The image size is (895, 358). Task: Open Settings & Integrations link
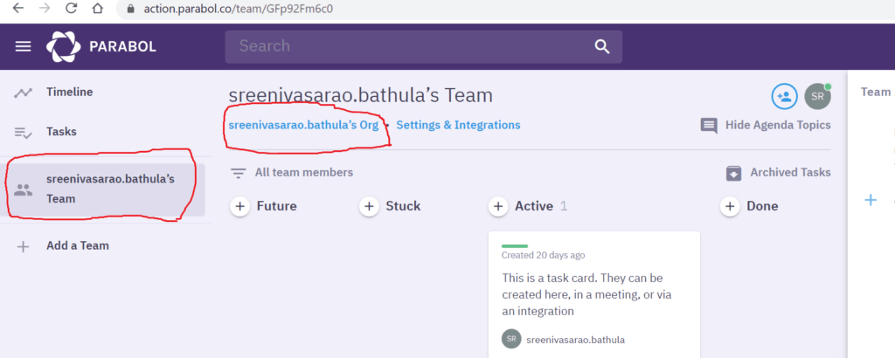[458, 125]
